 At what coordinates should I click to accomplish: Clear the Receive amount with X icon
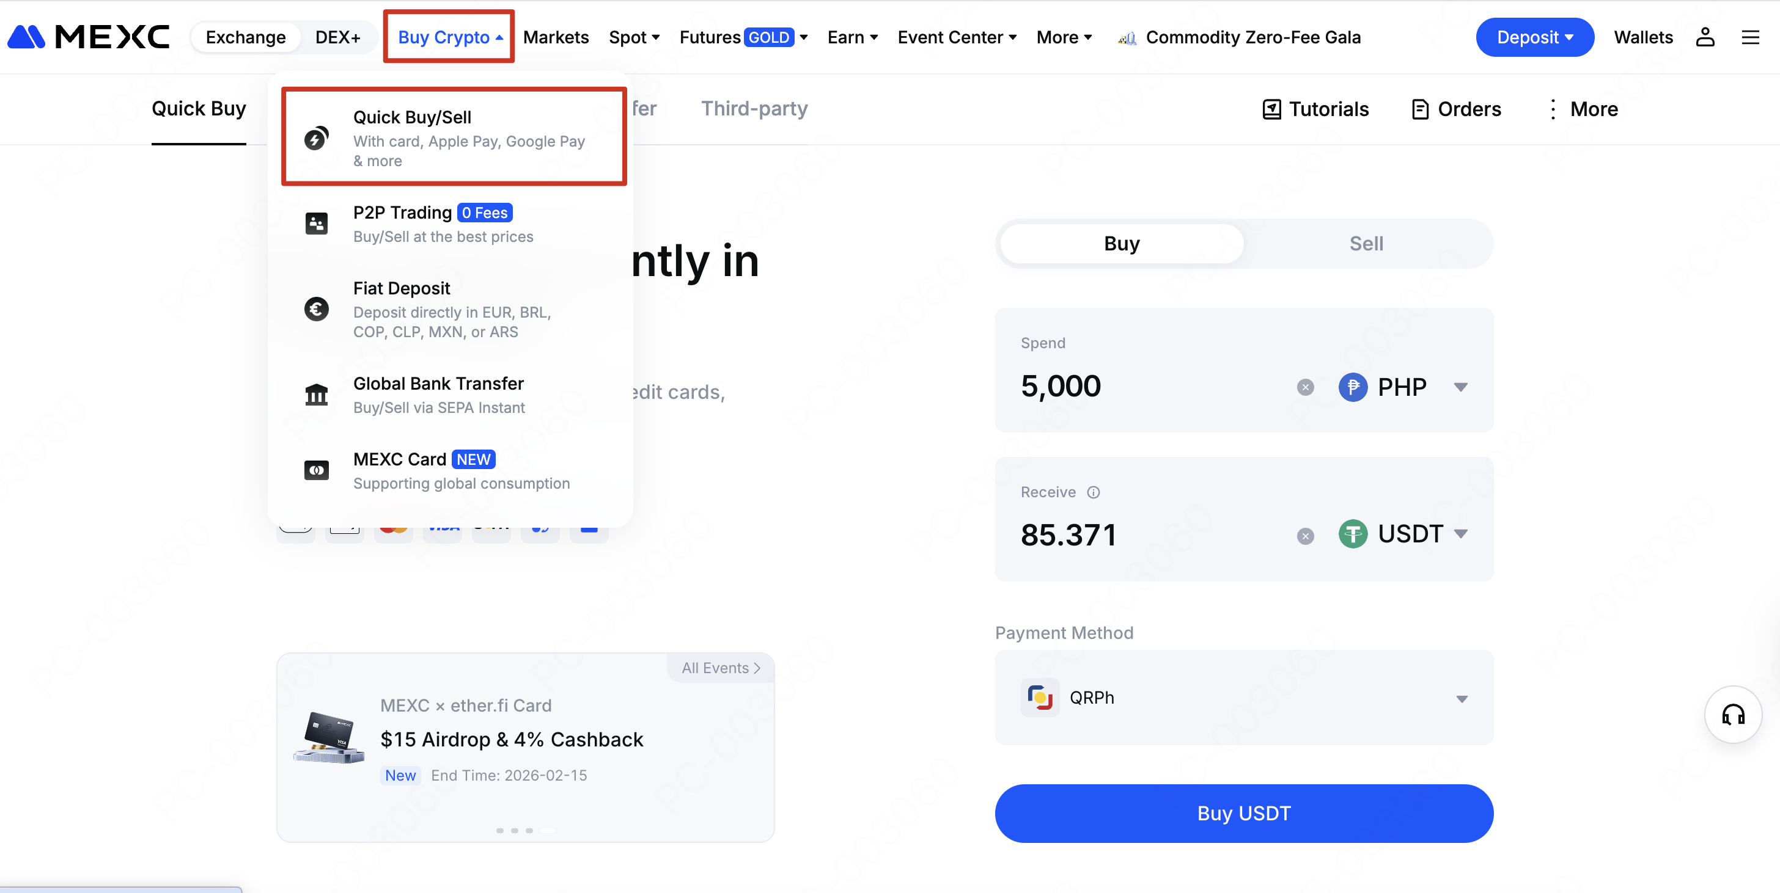click(1304, 536)
